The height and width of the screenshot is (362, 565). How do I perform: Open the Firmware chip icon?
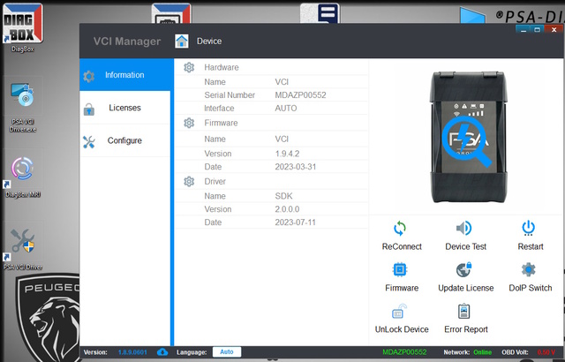pos(402,270)
